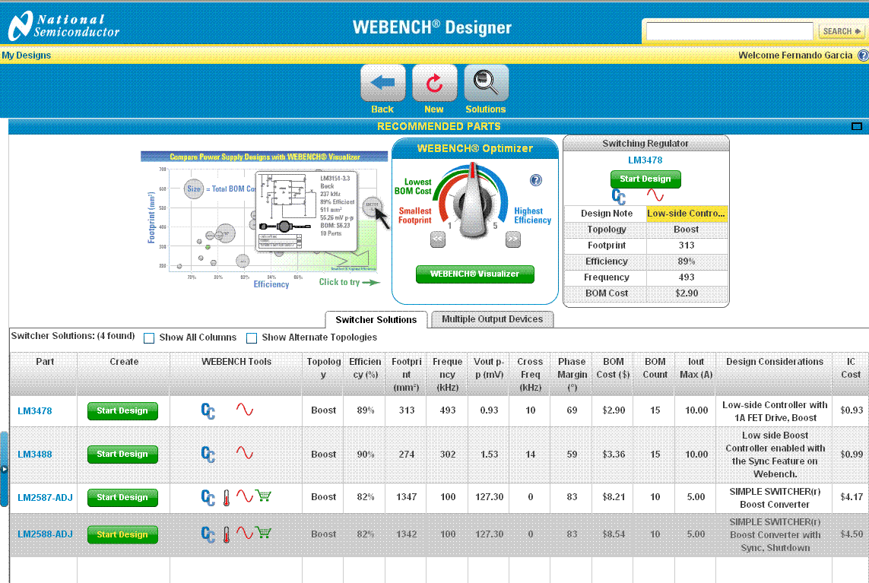Minimize the Recommended Parts panel icon
Image resolution: width=869 pixels, height=583 pixels.
tap(856, 126)
